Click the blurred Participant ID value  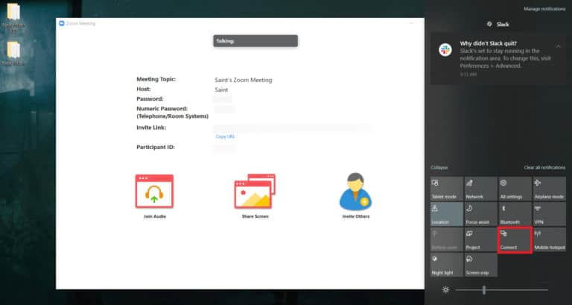coord(224,147)
